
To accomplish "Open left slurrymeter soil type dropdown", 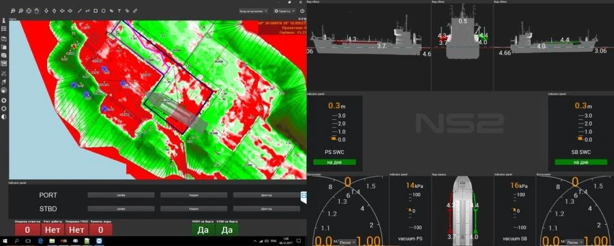I will pyautogui.click(x=347, y=243).
